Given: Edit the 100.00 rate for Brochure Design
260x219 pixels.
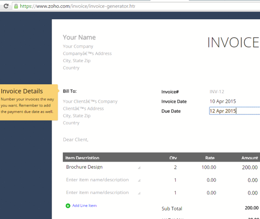Looking at the screenshot, I should point(209,167).
